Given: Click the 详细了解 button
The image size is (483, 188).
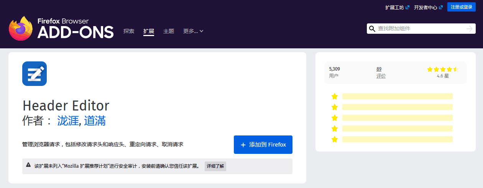Looking at the screenshot, I should [x=215, y=166].
